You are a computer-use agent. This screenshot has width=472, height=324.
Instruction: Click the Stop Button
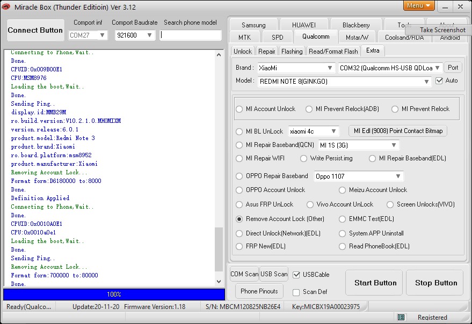click(434, 283)
